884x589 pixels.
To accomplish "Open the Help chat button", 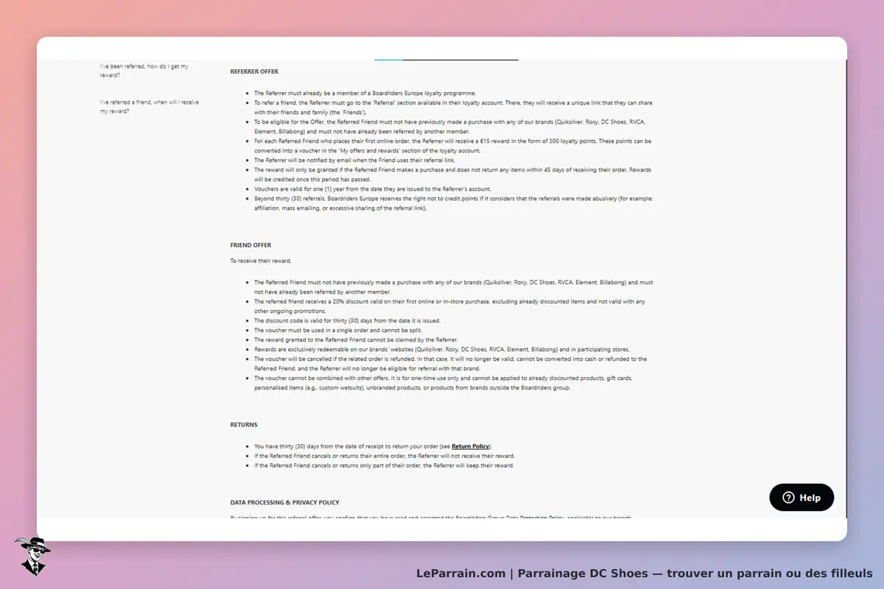I will (x=801, y=498).
